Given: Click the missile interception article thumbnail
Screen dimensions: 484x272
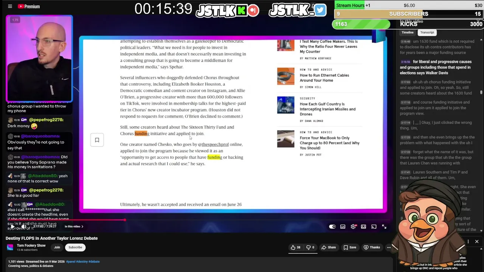Looking at the screenshot, I should coord(285,105).
